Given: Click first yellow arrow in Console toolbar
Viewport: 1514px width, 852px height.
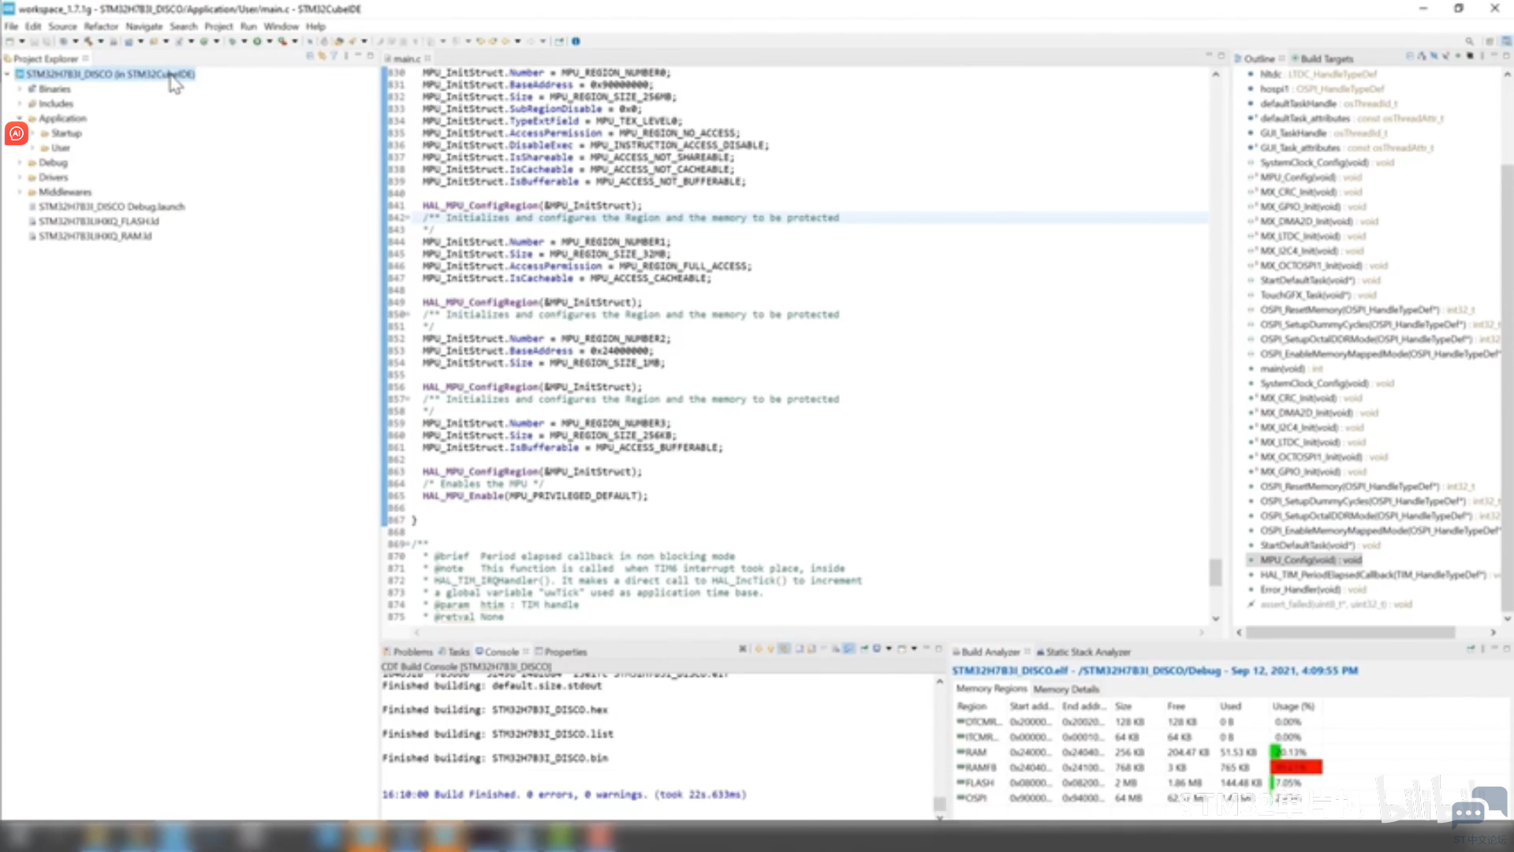Looking at the screenshot, I should pos(759,649).
